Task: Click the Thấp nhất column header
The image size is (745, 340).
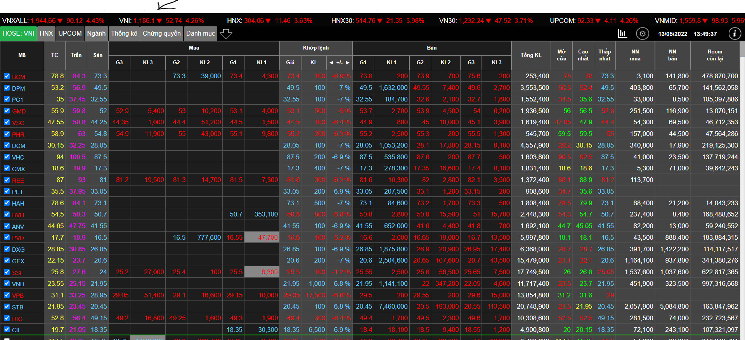Action: tap(605, 55)
